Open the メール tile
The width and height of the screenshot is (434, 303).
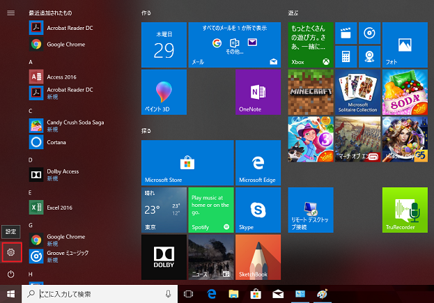(235, 45)
